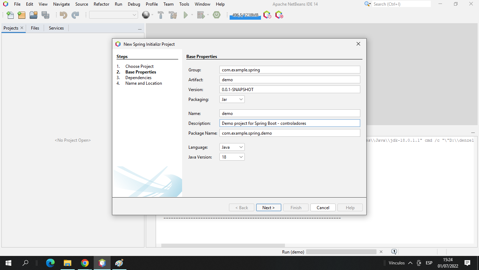Close the Projects tab with its X

click(x=22, y=28)
